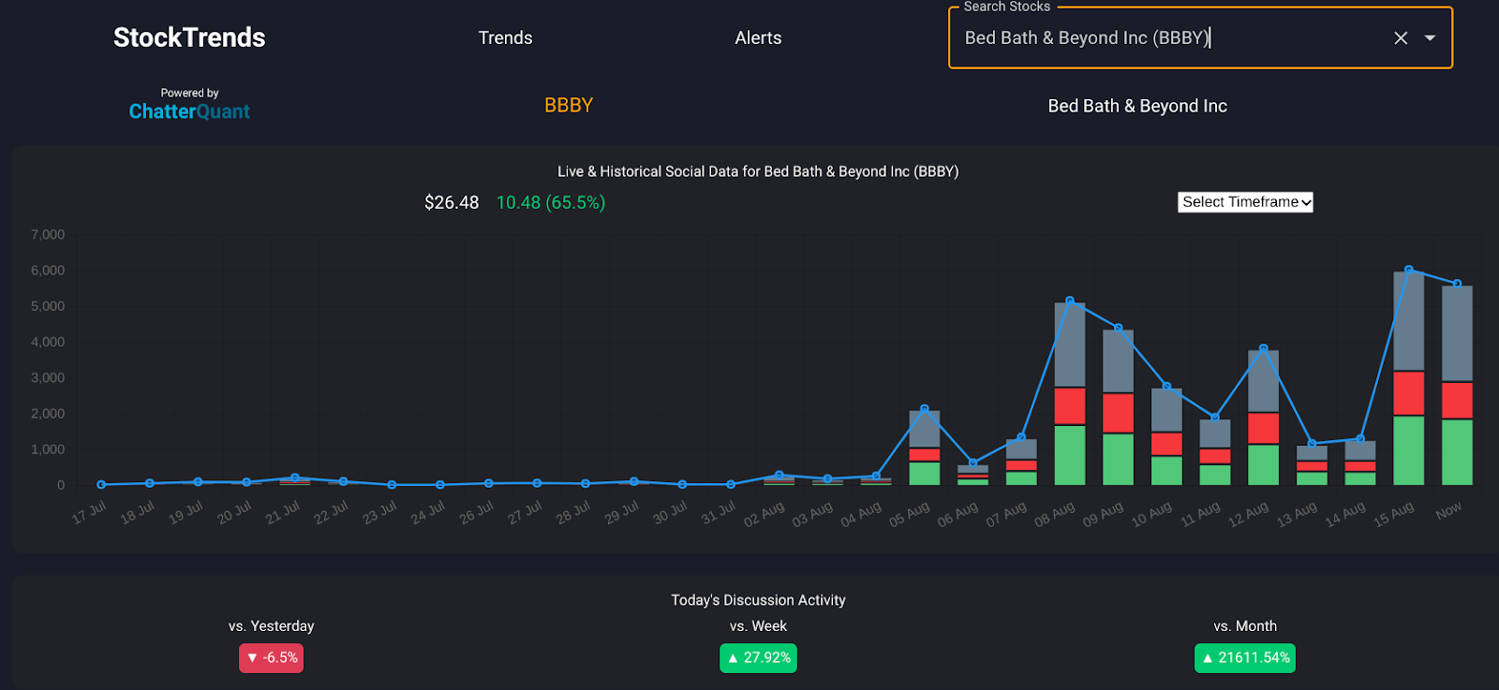The width and height of the screenshot is (1499, 690).
Task: Click the Today's Discussion Activity heading
Action: (x=758, y=600)
